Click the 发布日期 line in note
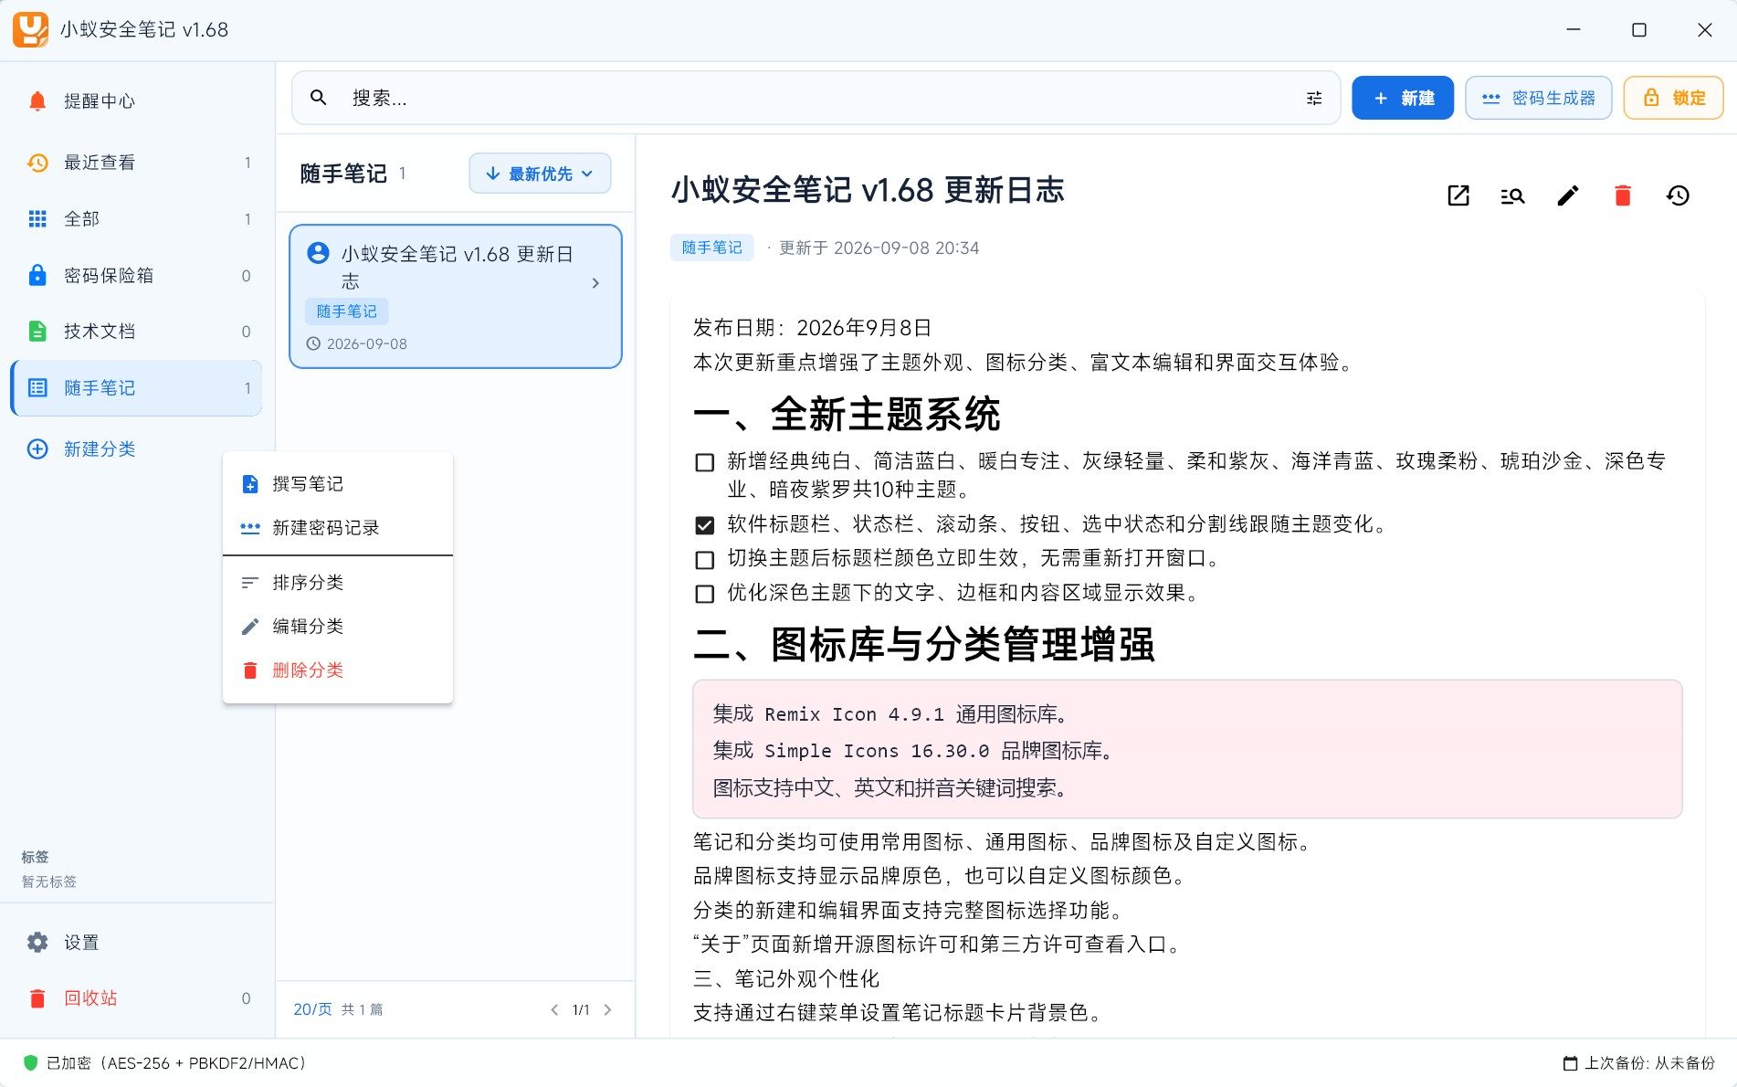The height and width of the screenshot is (1087, 1737). pos(812,328)
